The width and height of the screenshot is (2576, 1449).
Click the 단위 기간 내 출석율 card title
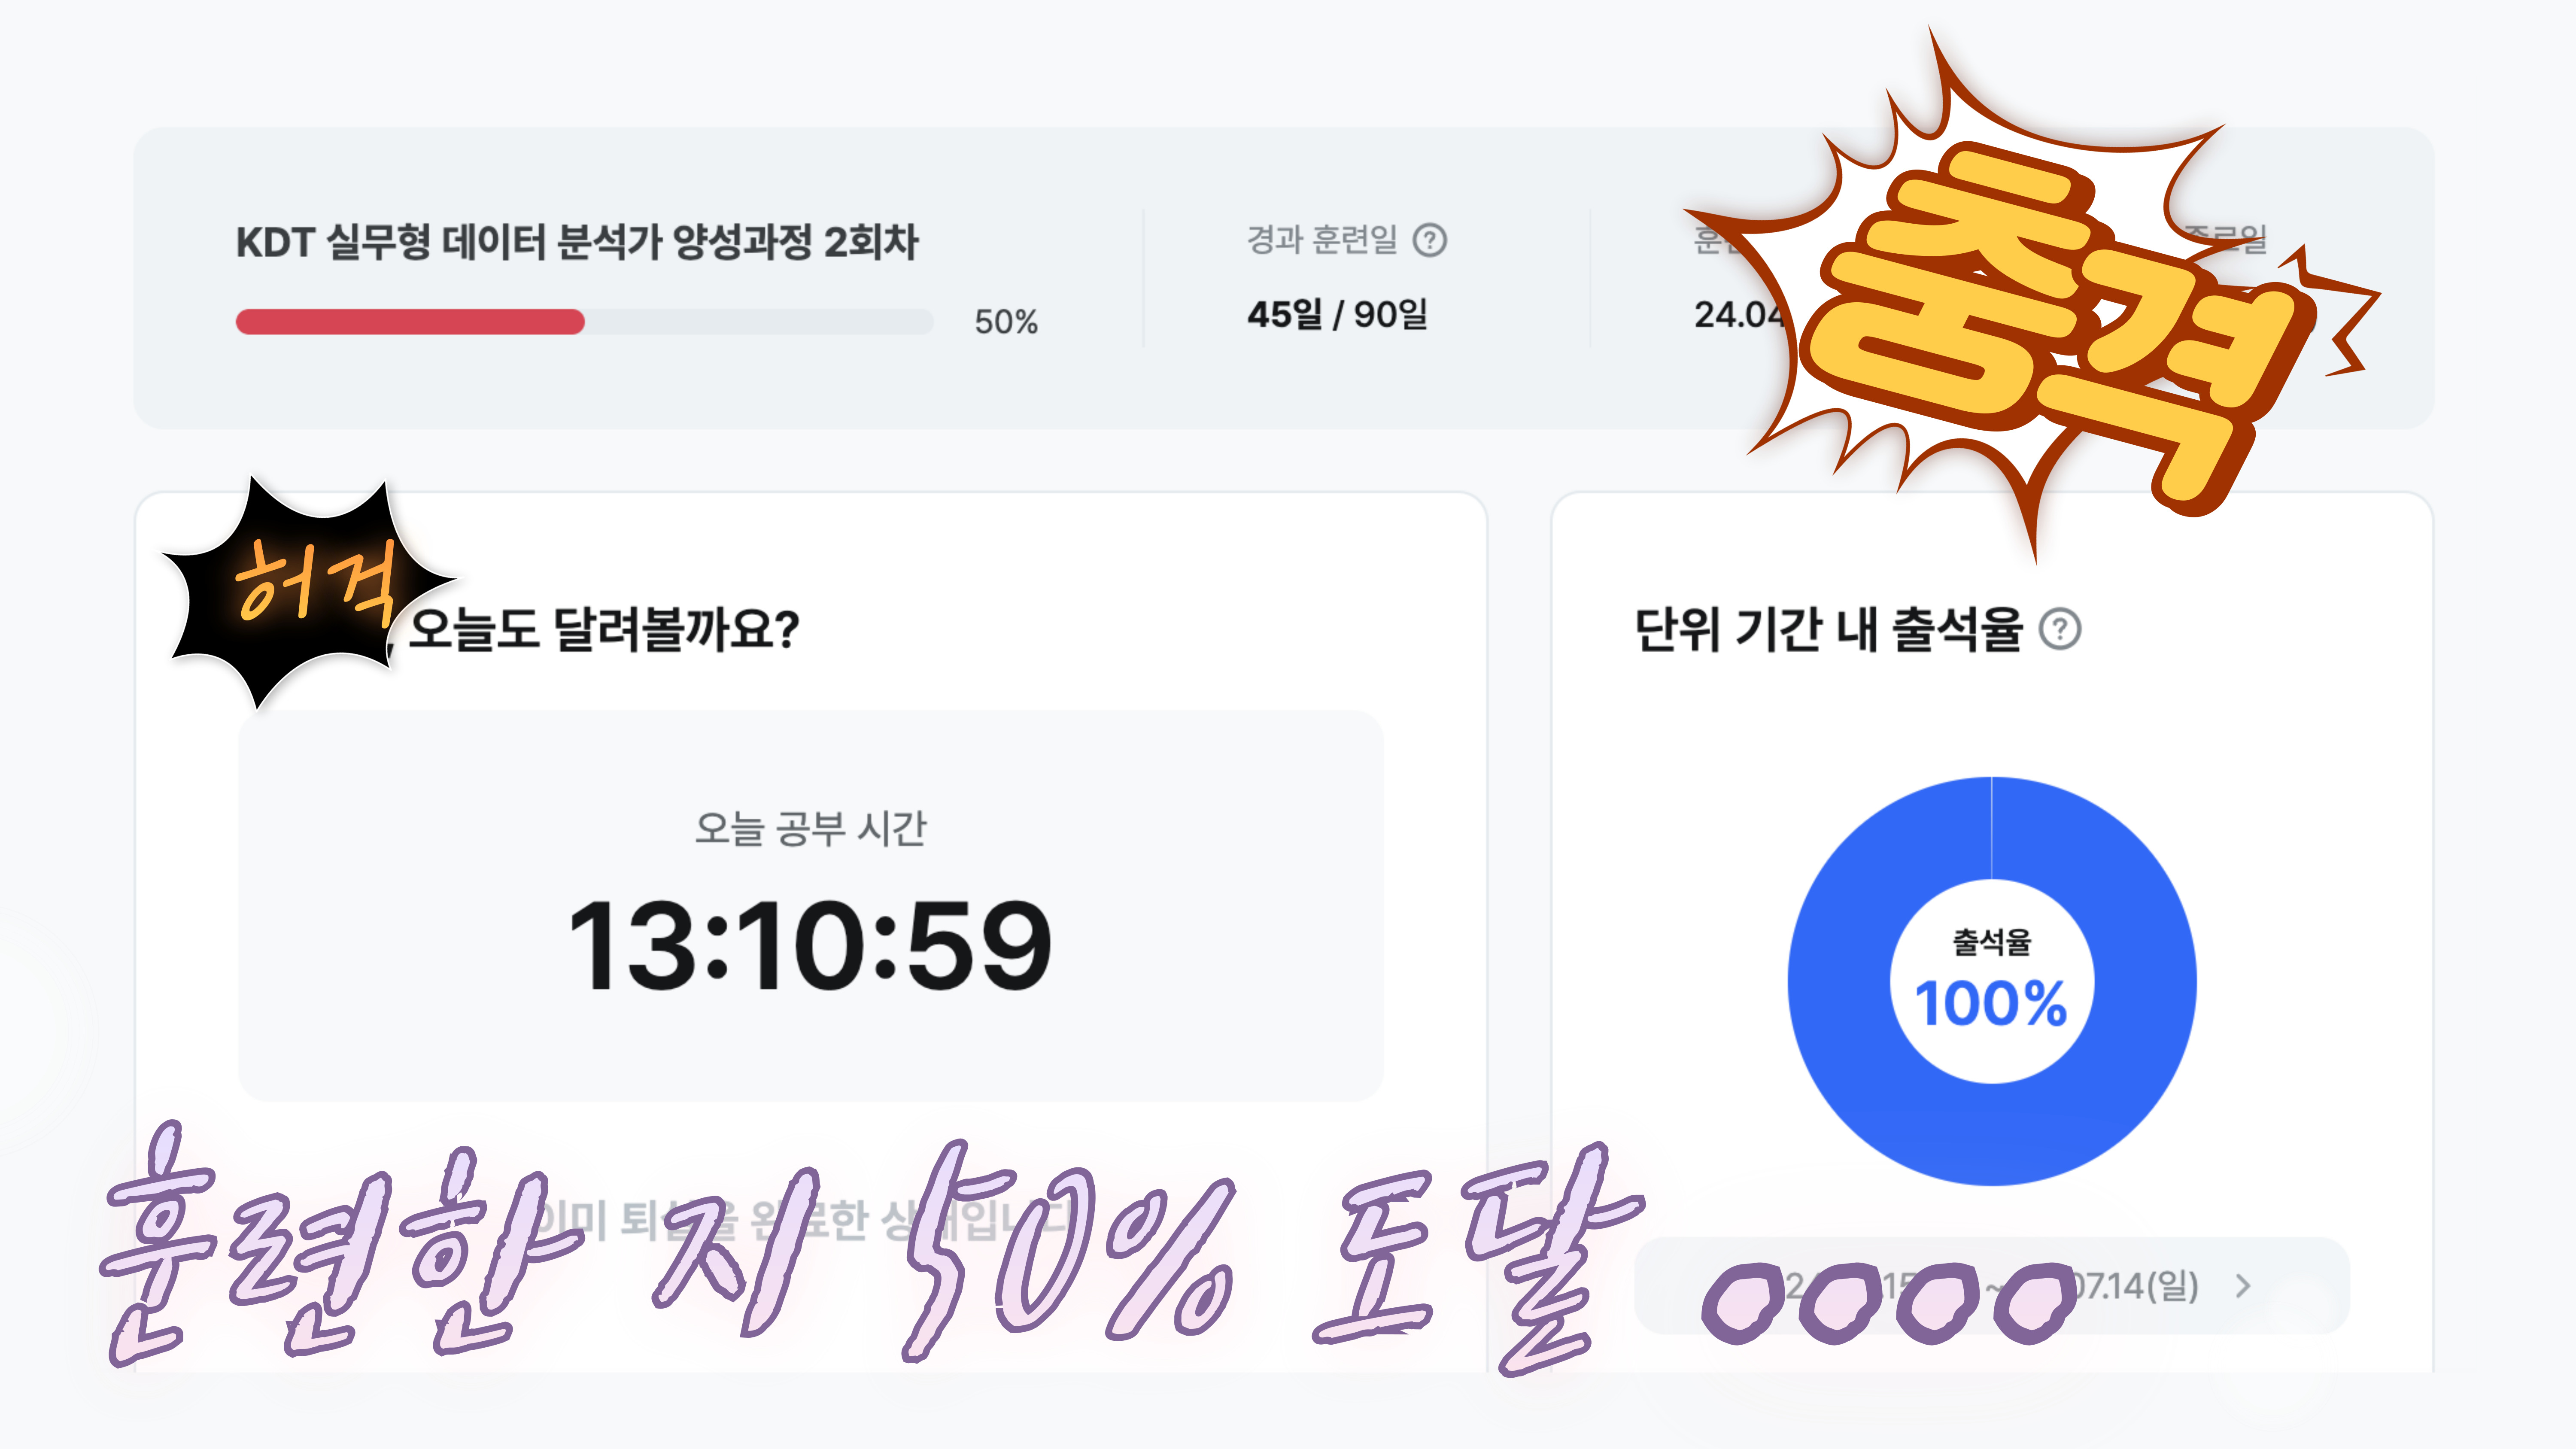1828,630
